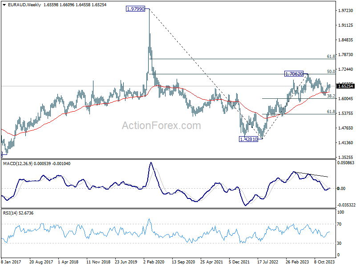
Task: Click the 1.60045 price axis value
Action: (x=346, y=98)
